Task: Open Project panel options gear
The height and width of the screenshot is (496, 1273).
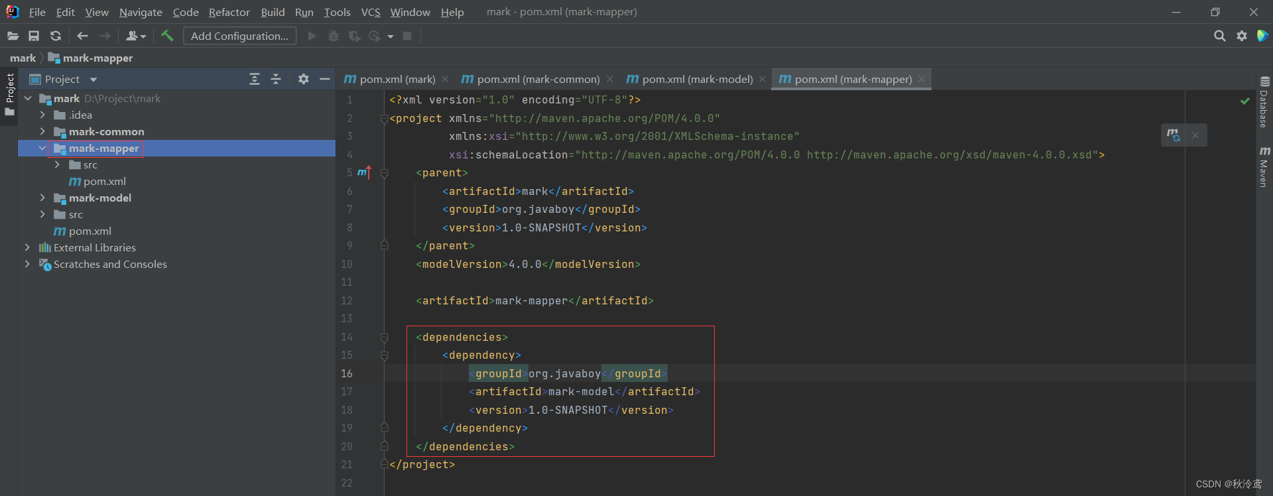Action: pyautogui.click(x=304, y=79)
